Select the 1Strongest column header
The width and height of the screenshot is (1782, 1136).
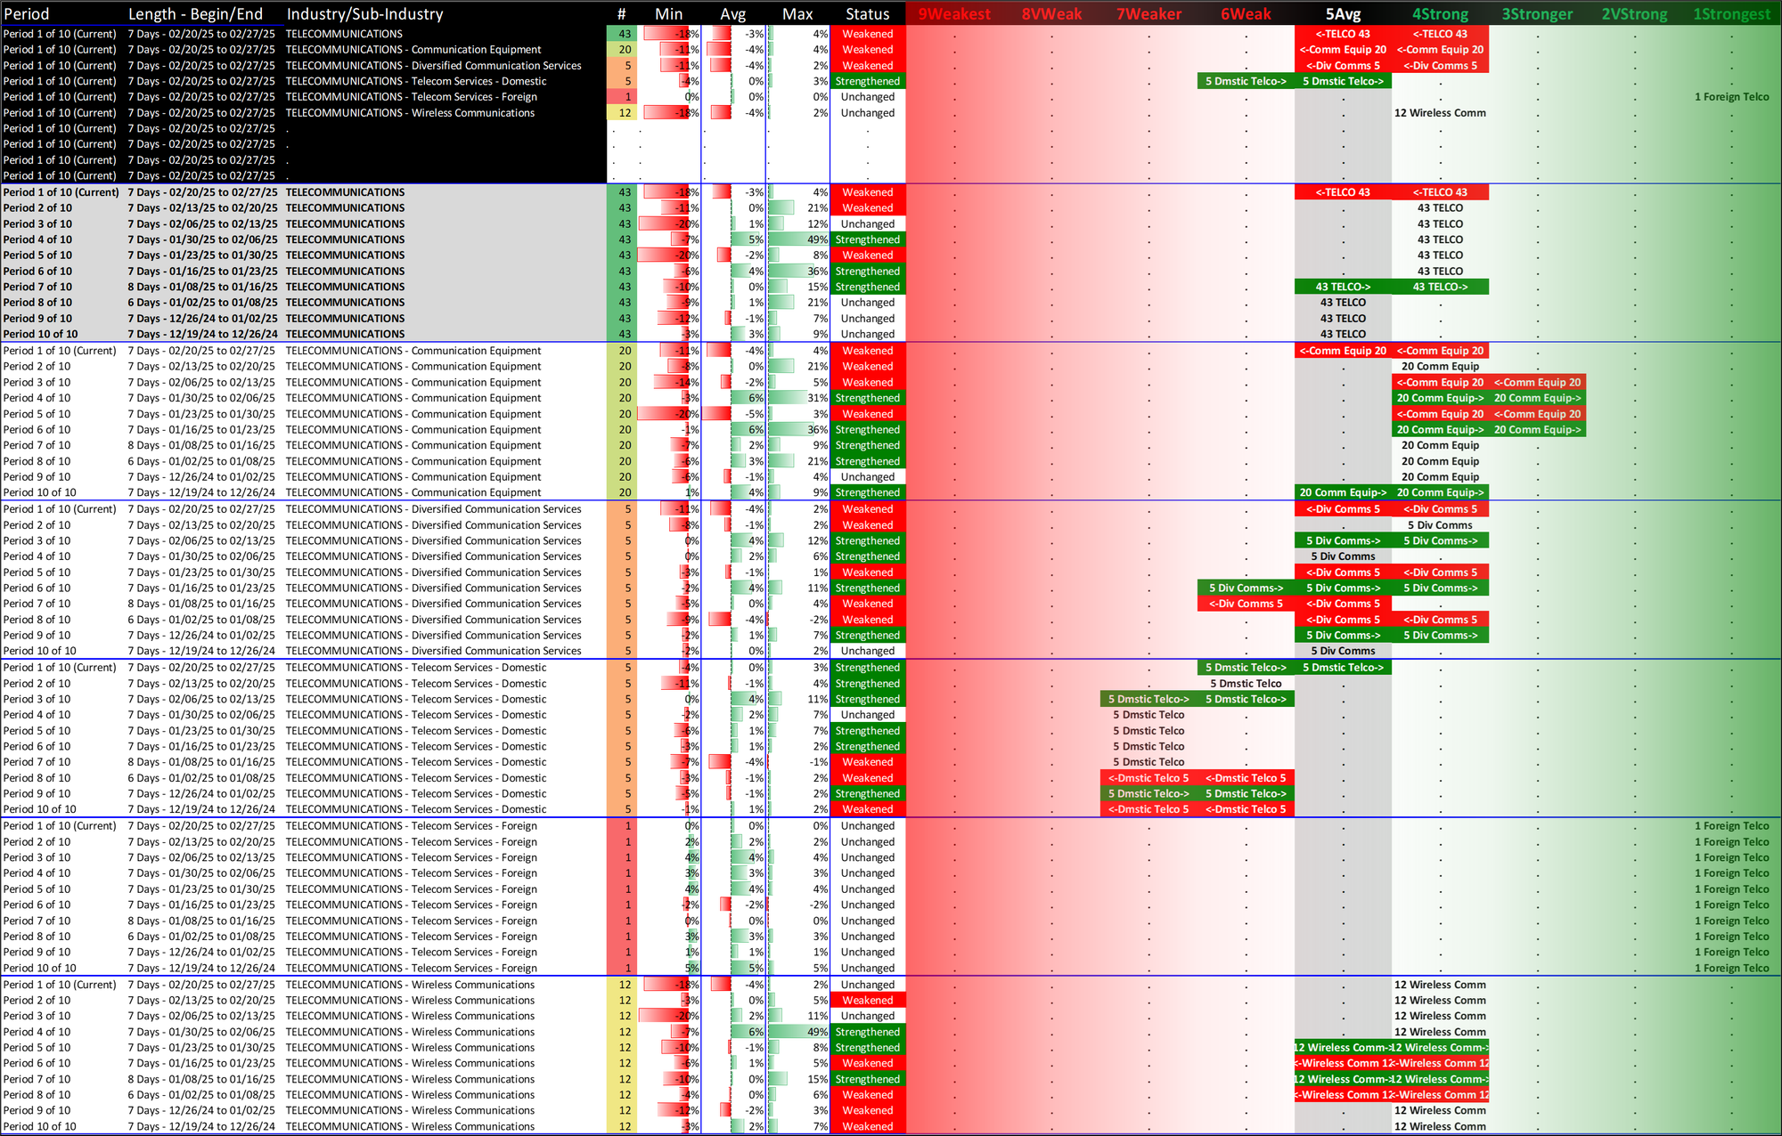[x=1731, y=13]
